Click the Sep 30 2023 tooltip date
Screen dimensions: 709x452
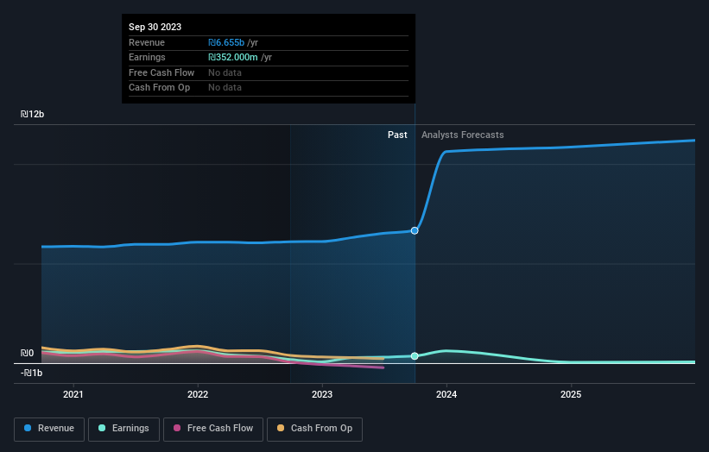155,27
